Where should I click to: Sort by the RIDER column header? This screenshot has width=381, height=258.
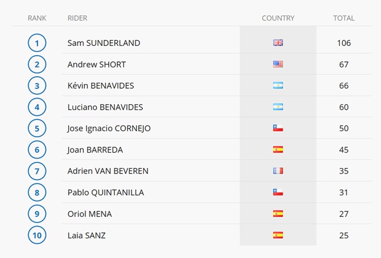(77, 18)
